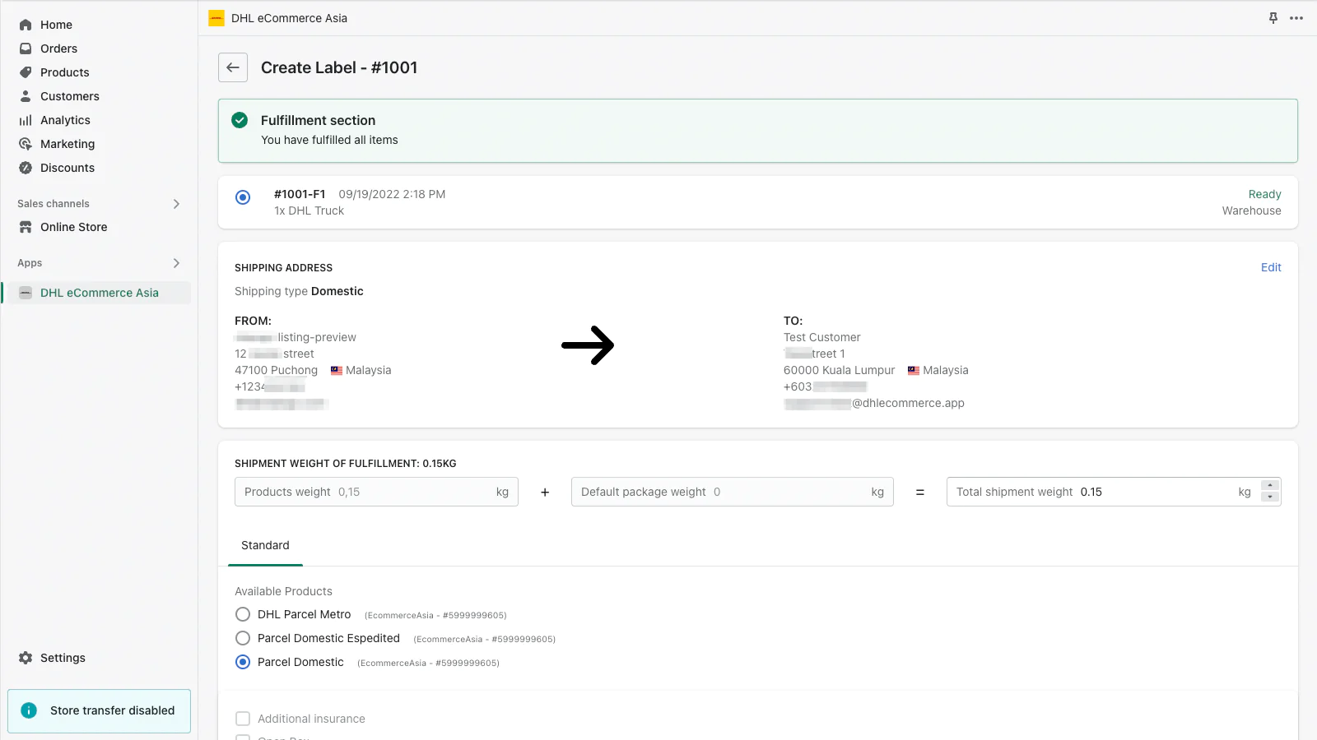Image resolution: width=1317 pixels, height=740 pixels.
Task: Pin the app using the pin icon
Action: tap(1273, 18)
